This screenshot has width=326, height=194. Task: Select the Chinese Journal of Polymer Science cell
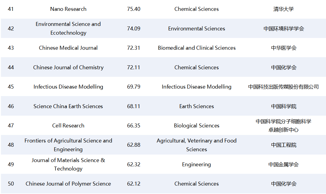[x=68, y=184]
